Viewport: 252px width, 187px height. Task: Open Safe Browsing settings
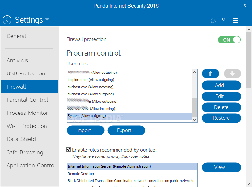pos(25,152)
